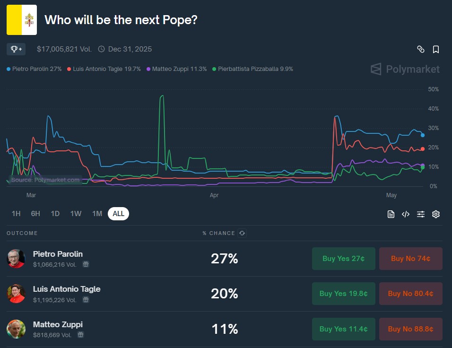Click the Buy Yes 27¢ button for Parolin
The width and height of the screenshot is (452, 348).
click(344, 258)
